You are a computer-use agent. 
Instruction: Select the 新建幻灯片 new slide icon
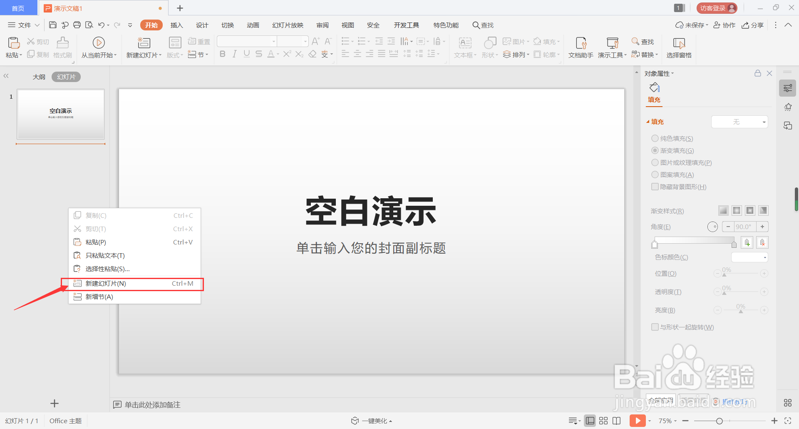(143, 47)
